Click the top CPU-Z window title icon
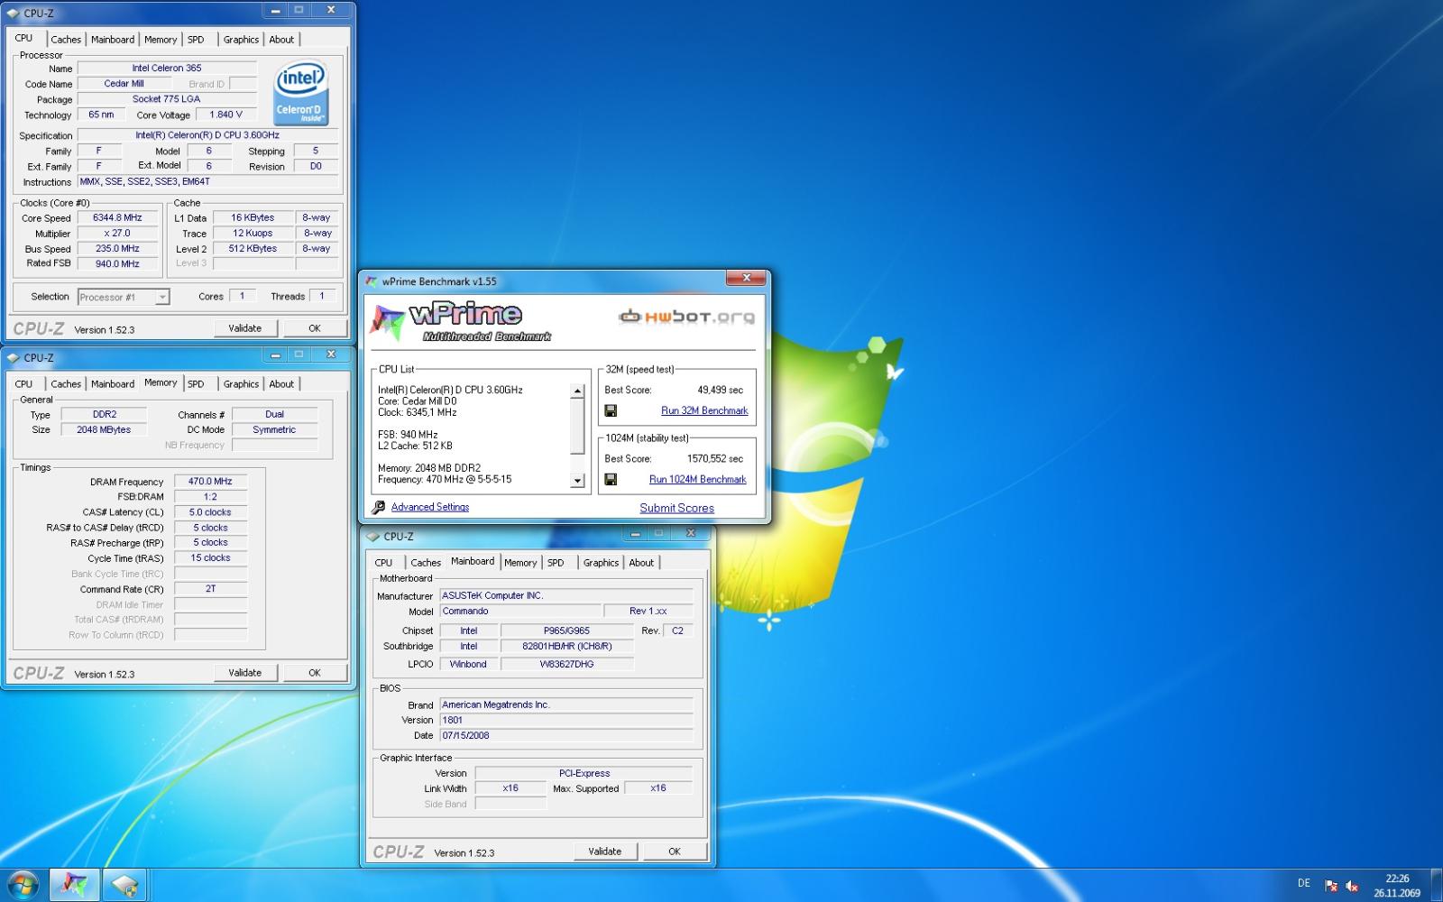Screen dimensions: 1443x902 click(14, 14)
